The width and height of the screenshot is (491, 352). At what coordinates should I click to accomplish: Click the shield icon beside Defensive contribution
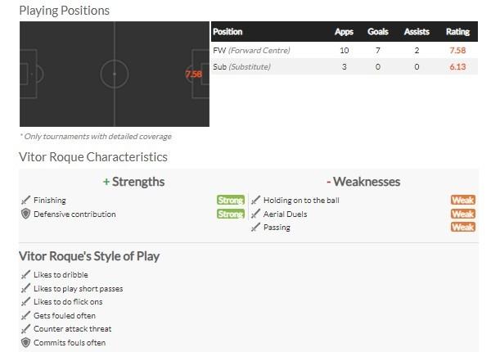tap(25, 214)
